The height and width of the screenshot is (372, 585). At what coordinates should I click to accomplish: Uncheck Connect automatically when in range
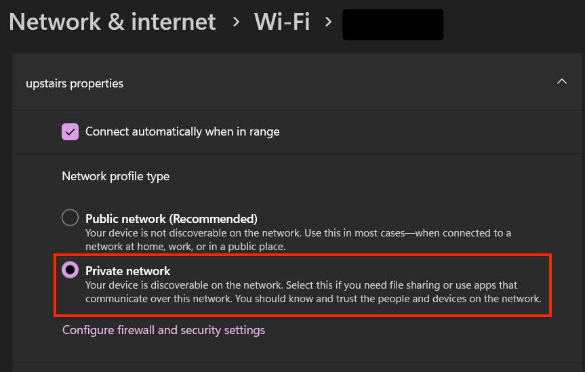pyautogui.click(x=70, y=131)
